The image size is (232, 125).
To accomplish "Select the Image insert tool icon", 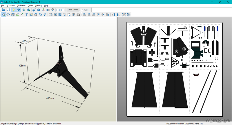I will coord(31,15).
